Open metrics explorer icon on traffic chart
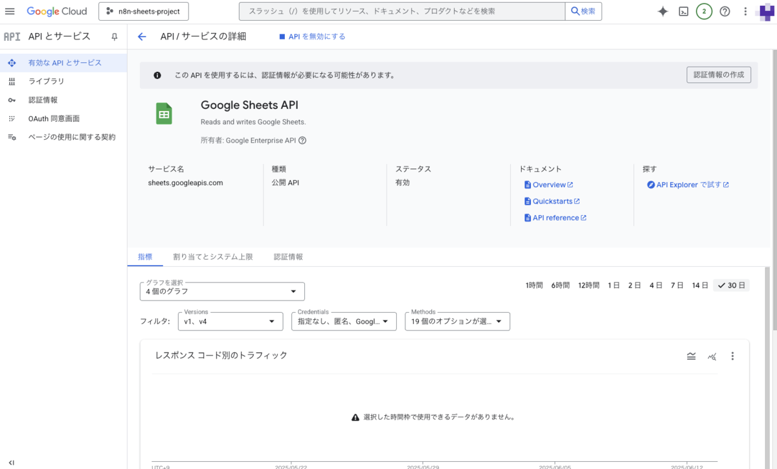 point(712,356)
